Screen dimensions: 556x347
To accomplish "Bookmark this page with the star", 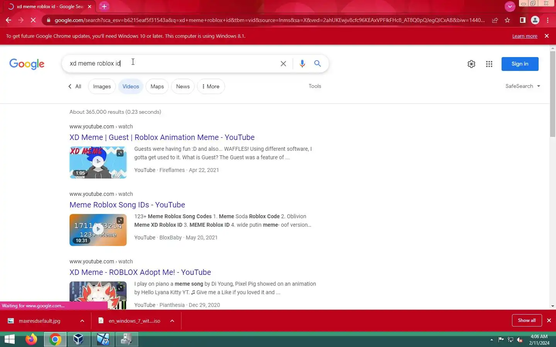I will coord(507,20).
